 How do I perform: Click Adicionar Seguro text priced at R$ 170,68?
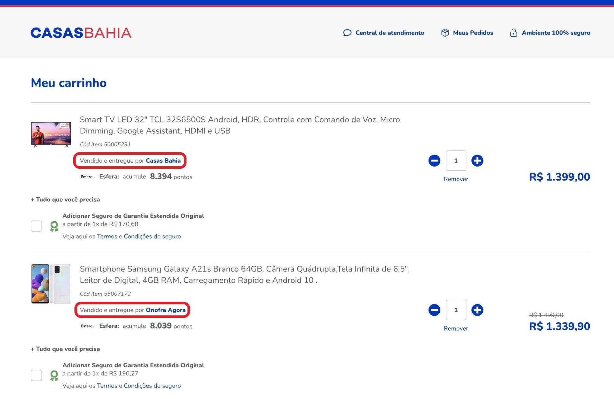tap(133, 216)
